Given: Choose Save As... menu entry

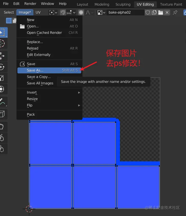Looking at the screenshot, I should (49, 70).
